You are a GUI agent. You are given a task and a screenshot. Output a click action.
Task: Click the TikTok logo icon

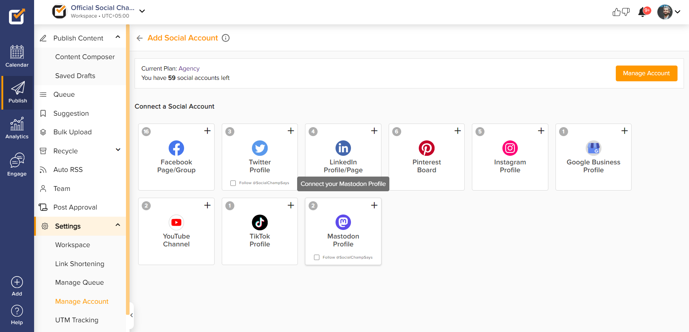[x=260, y=222]
